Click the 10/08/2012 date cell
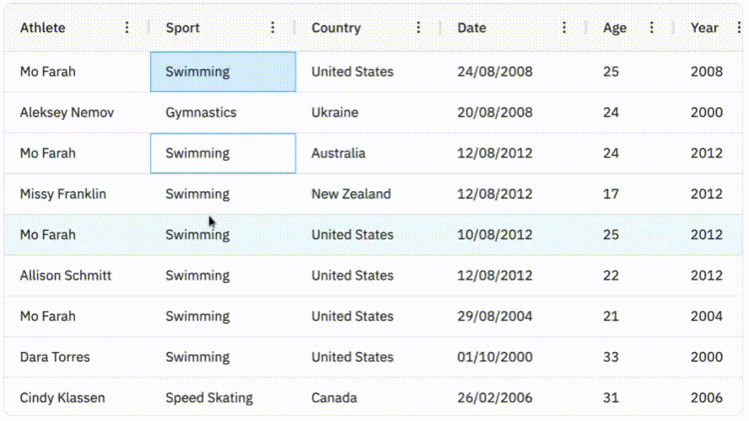Image resolution: width=749 pixels, height=421 pixels. pyautogui.click(x=515, y=235)
